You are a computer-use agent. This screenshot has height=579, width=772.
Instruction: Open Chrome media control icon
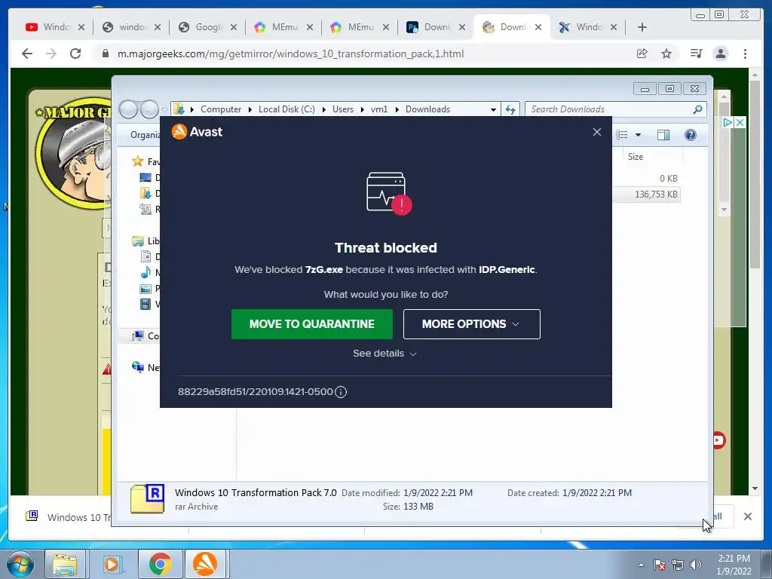(x=696, y=54)
